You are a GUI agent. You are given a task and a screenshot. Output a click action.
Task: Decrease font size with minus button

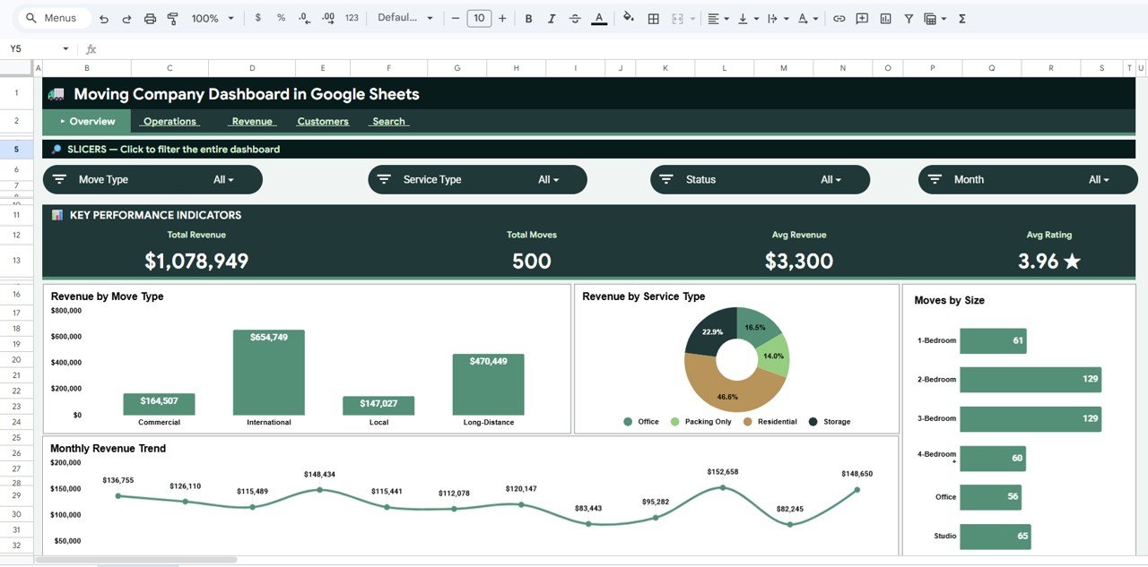456,18
